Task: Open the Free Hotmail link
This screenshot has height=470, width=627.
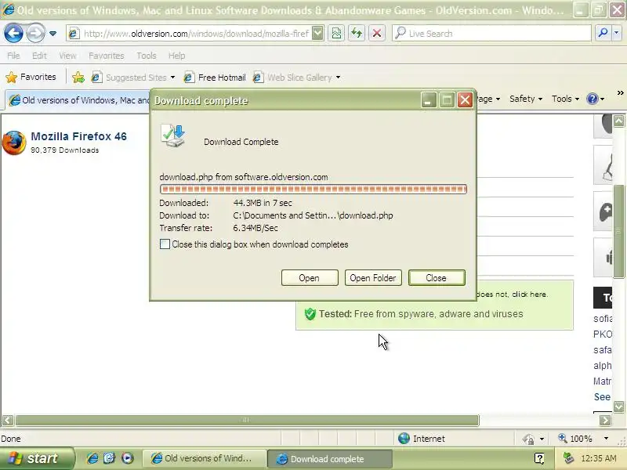Action: (215, 77)
